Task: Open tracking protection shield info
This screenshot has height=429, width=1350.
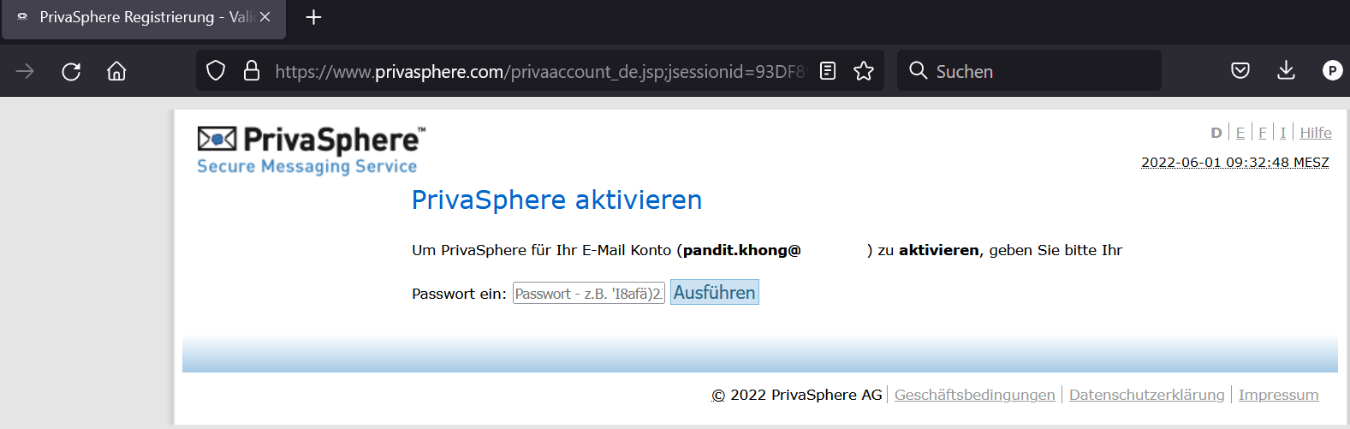Action: click(x=216, y=71)
